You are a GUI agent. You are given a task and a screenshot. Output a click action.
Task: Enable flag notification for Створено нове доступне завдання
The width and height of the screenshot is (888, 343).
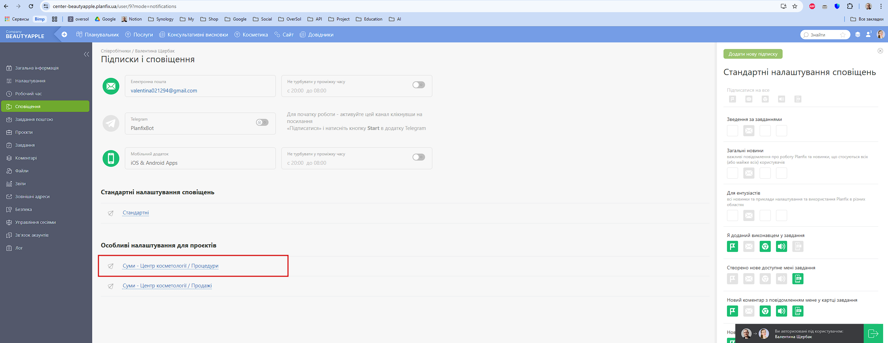point(733,279)
